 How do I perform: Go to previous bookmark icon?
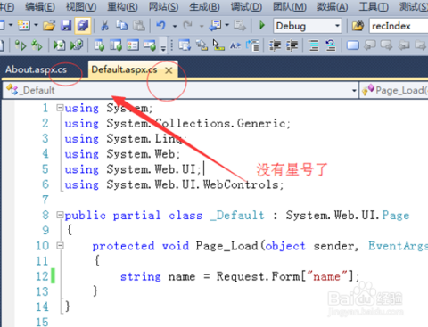coord(370,45)
